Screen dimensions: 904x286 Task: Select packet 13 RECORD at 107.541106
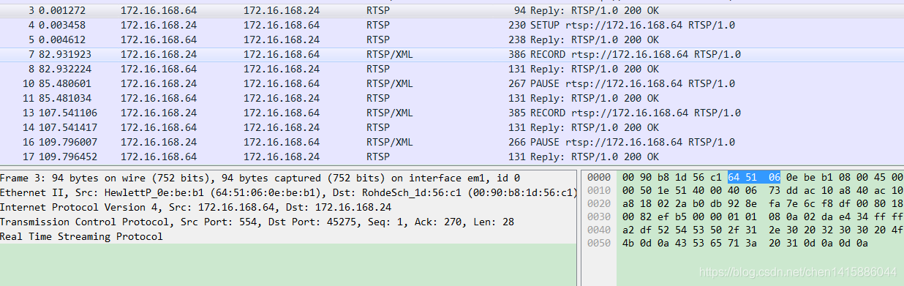point(452,113)
